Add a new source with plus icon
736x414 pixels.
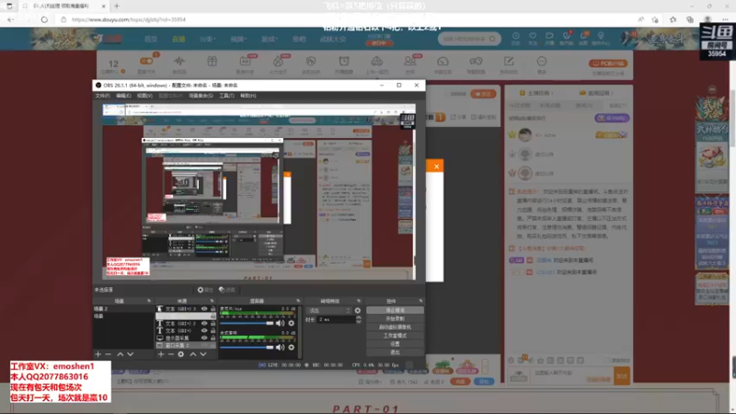(161, 354)
